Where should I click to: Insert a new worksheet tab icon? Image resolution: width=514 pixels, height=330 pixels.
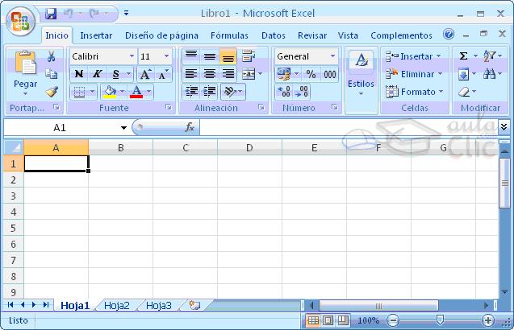[194, 306]
